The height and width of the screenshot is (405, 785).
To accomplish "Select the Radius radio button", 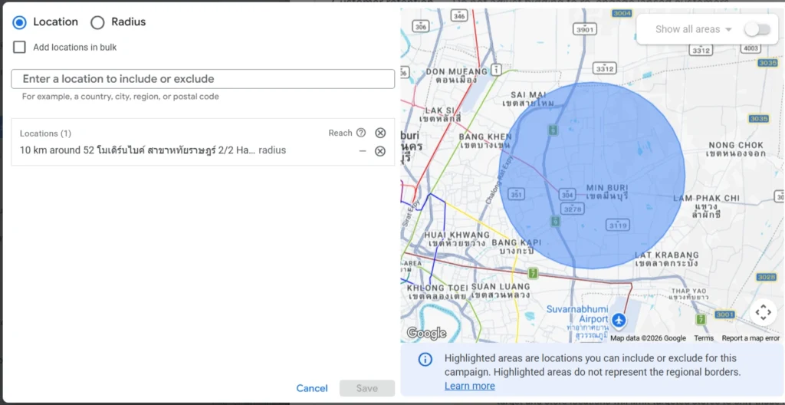I will [97, 22].
